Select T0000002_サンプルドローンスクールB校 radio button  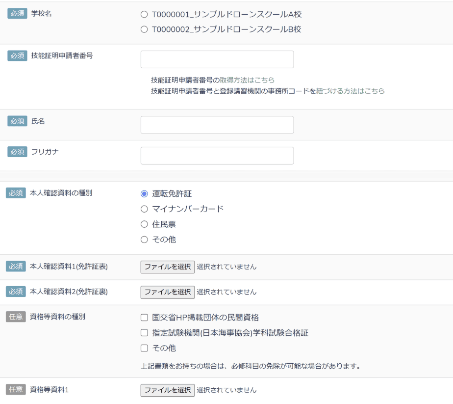coord(144,29)
